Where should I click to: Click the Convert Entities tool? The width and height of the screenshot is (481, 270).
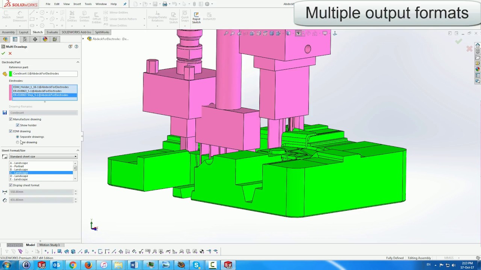(x=85, y=17)
